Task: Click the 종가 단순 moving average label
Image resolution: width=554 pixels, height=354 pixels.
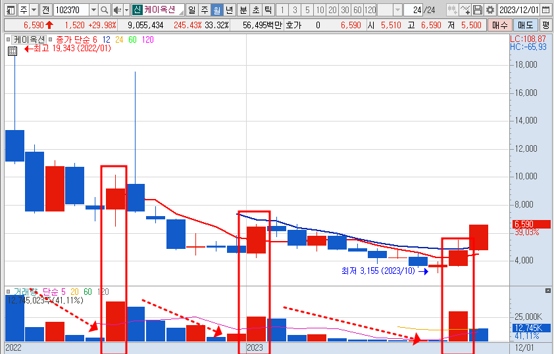Action: [74, 39]
